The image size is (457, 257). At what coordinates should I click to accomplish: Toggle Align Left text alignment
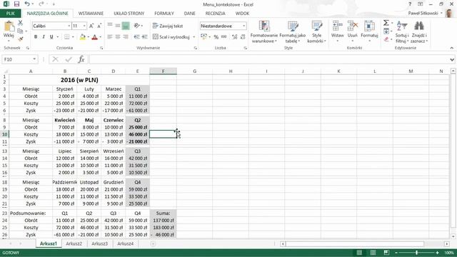click(110, 37)
